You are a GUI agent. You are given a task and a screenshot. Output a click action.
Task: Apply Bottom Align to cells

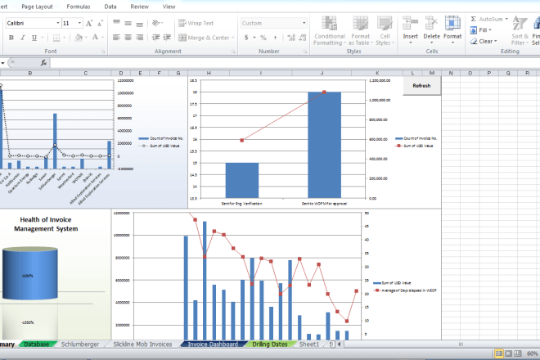click(139, 23)
